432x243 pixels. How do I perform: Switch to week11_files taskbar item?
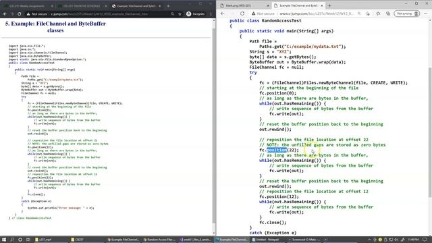(x=196, y=240)
